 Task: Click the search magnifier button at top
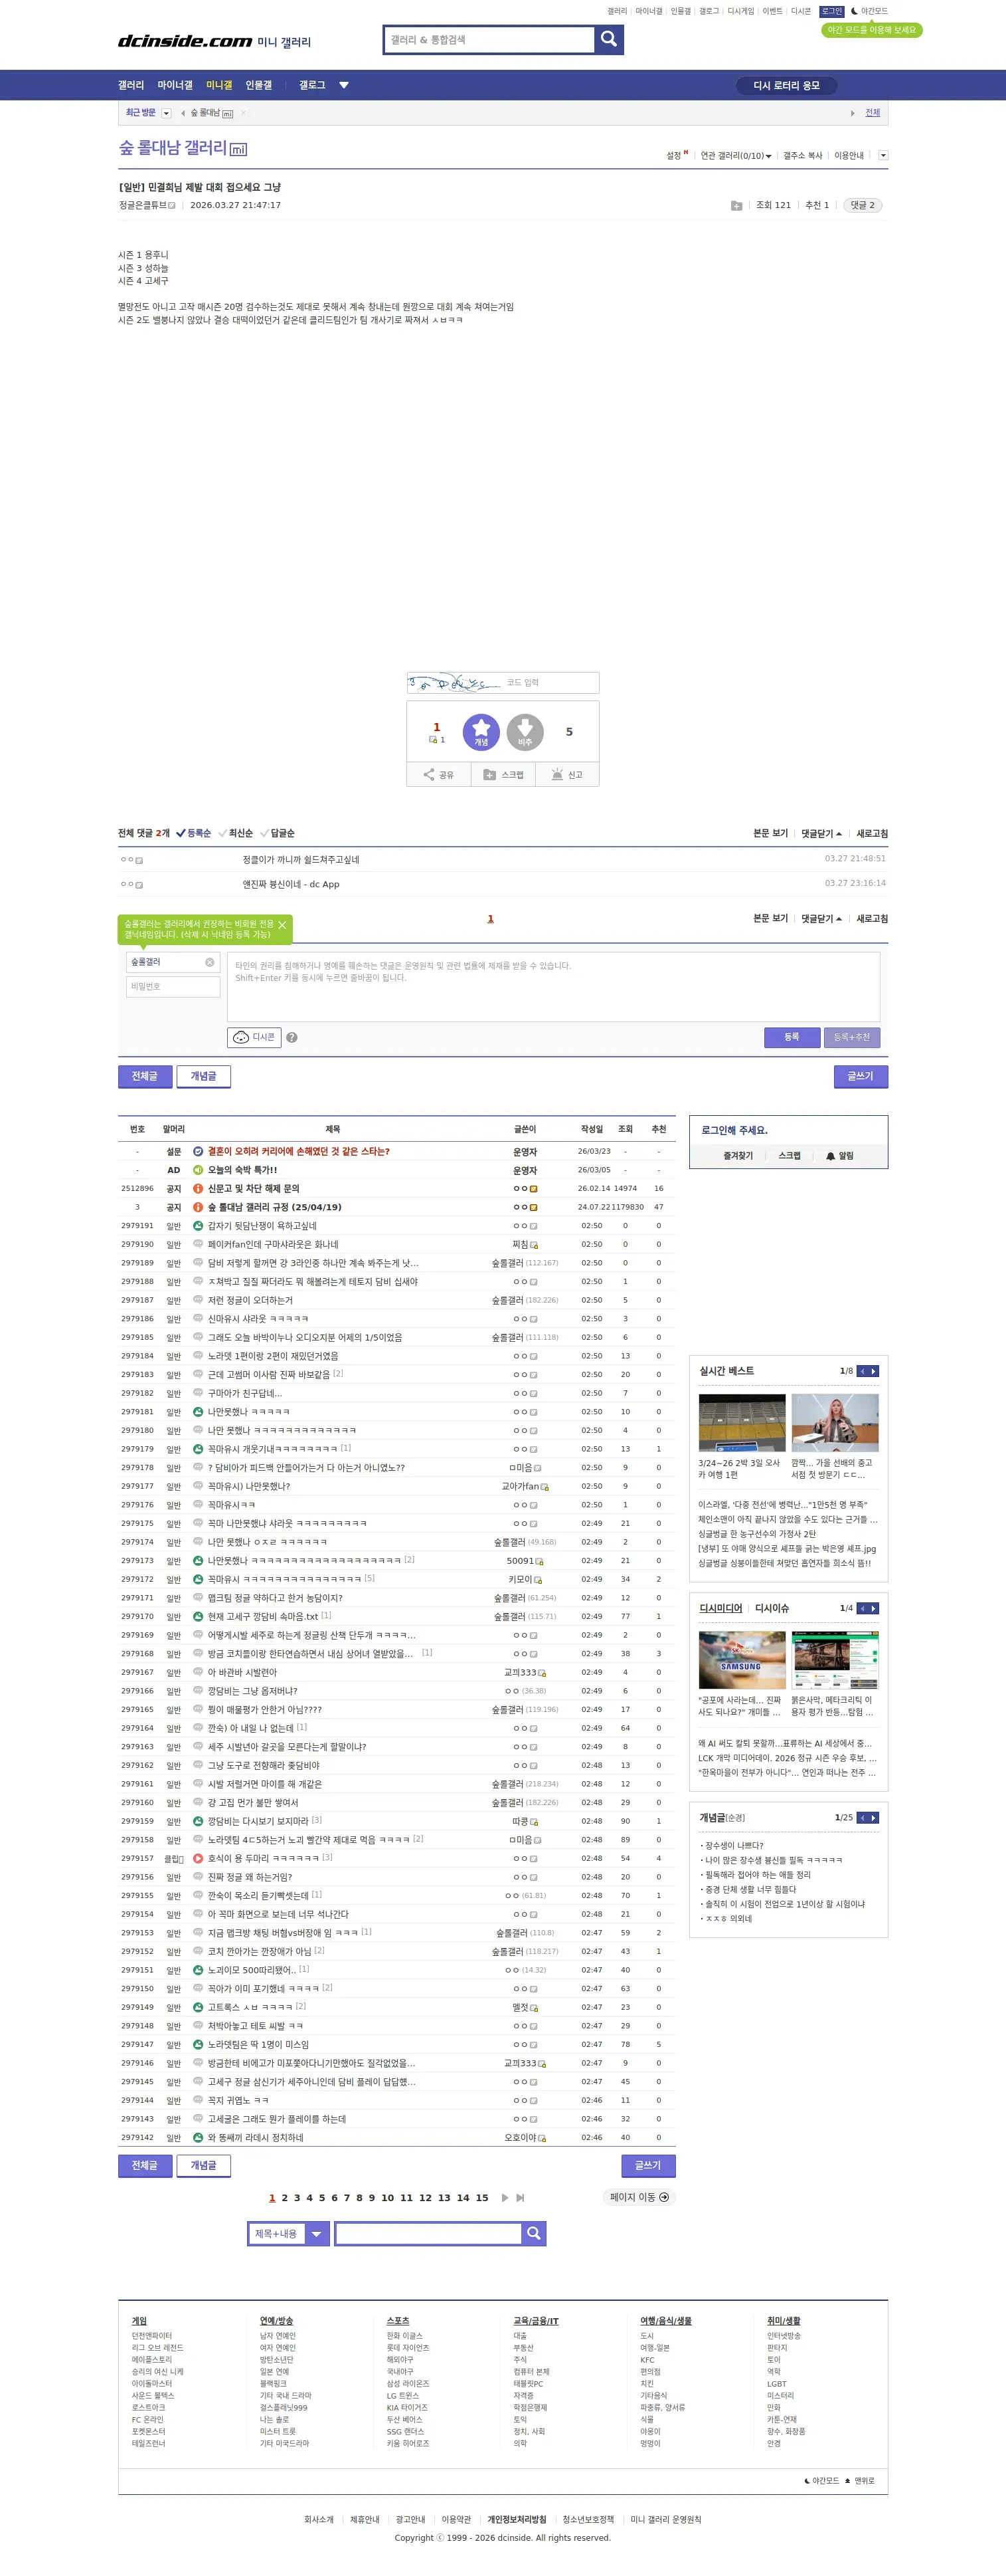(x=608, y=39)
